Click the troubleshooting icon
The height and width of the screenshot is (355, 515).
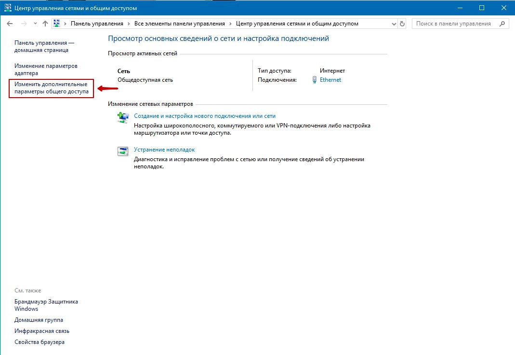[123, 151]
